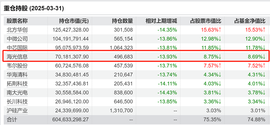
Task: Click holding quantity 646,500
Action: (123, 102)
